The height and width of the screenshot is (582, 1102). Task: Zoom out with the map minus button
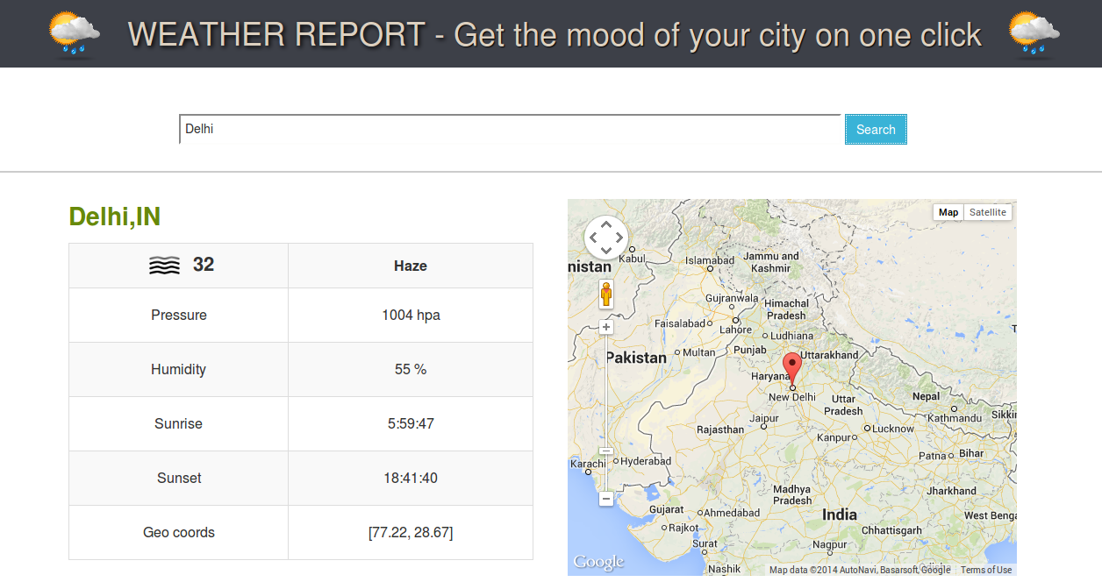[606, 499]
